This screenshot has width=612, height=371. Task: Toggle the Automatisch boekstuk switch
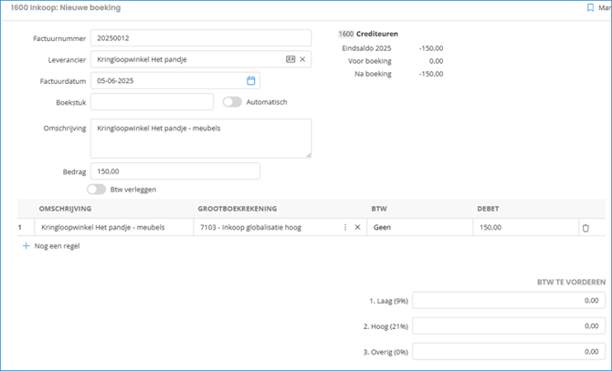click(232, 102)
